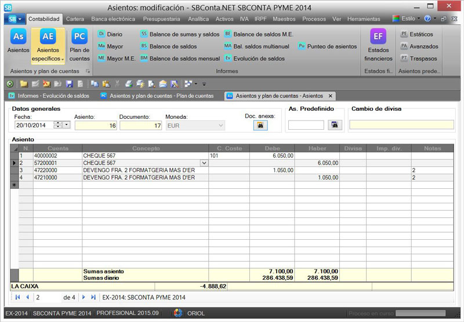Open Balance de sumas y saldos
Screen dimensions: 464x322
pos(180,34)
